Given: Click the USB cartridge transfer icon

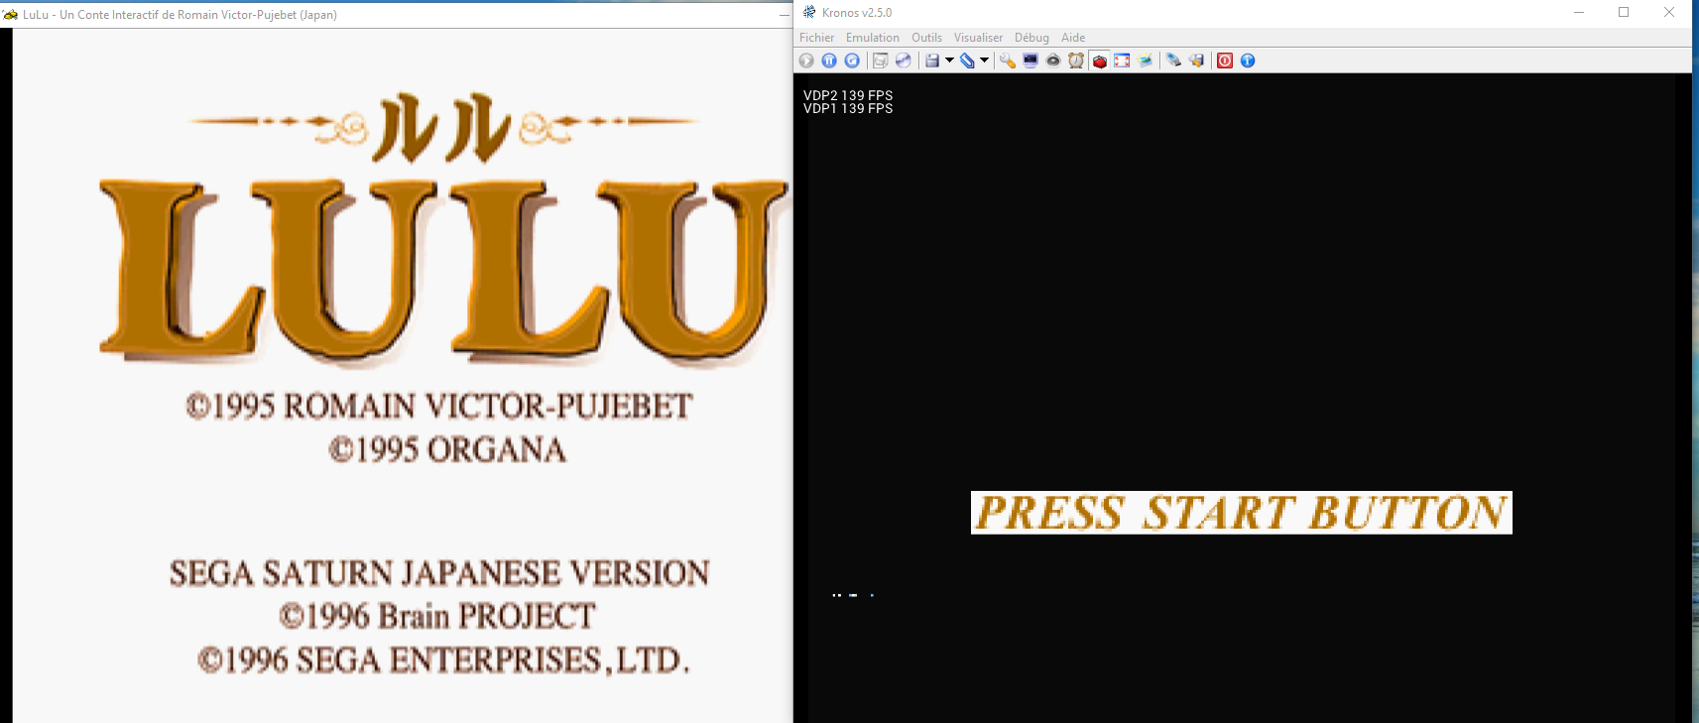Looking at the screenshot, I should [x=1173, y=60].
